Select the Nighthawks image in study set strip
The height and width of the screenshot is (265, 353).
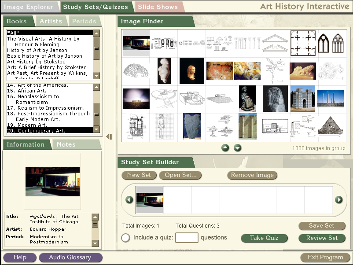tap(150, 199)
